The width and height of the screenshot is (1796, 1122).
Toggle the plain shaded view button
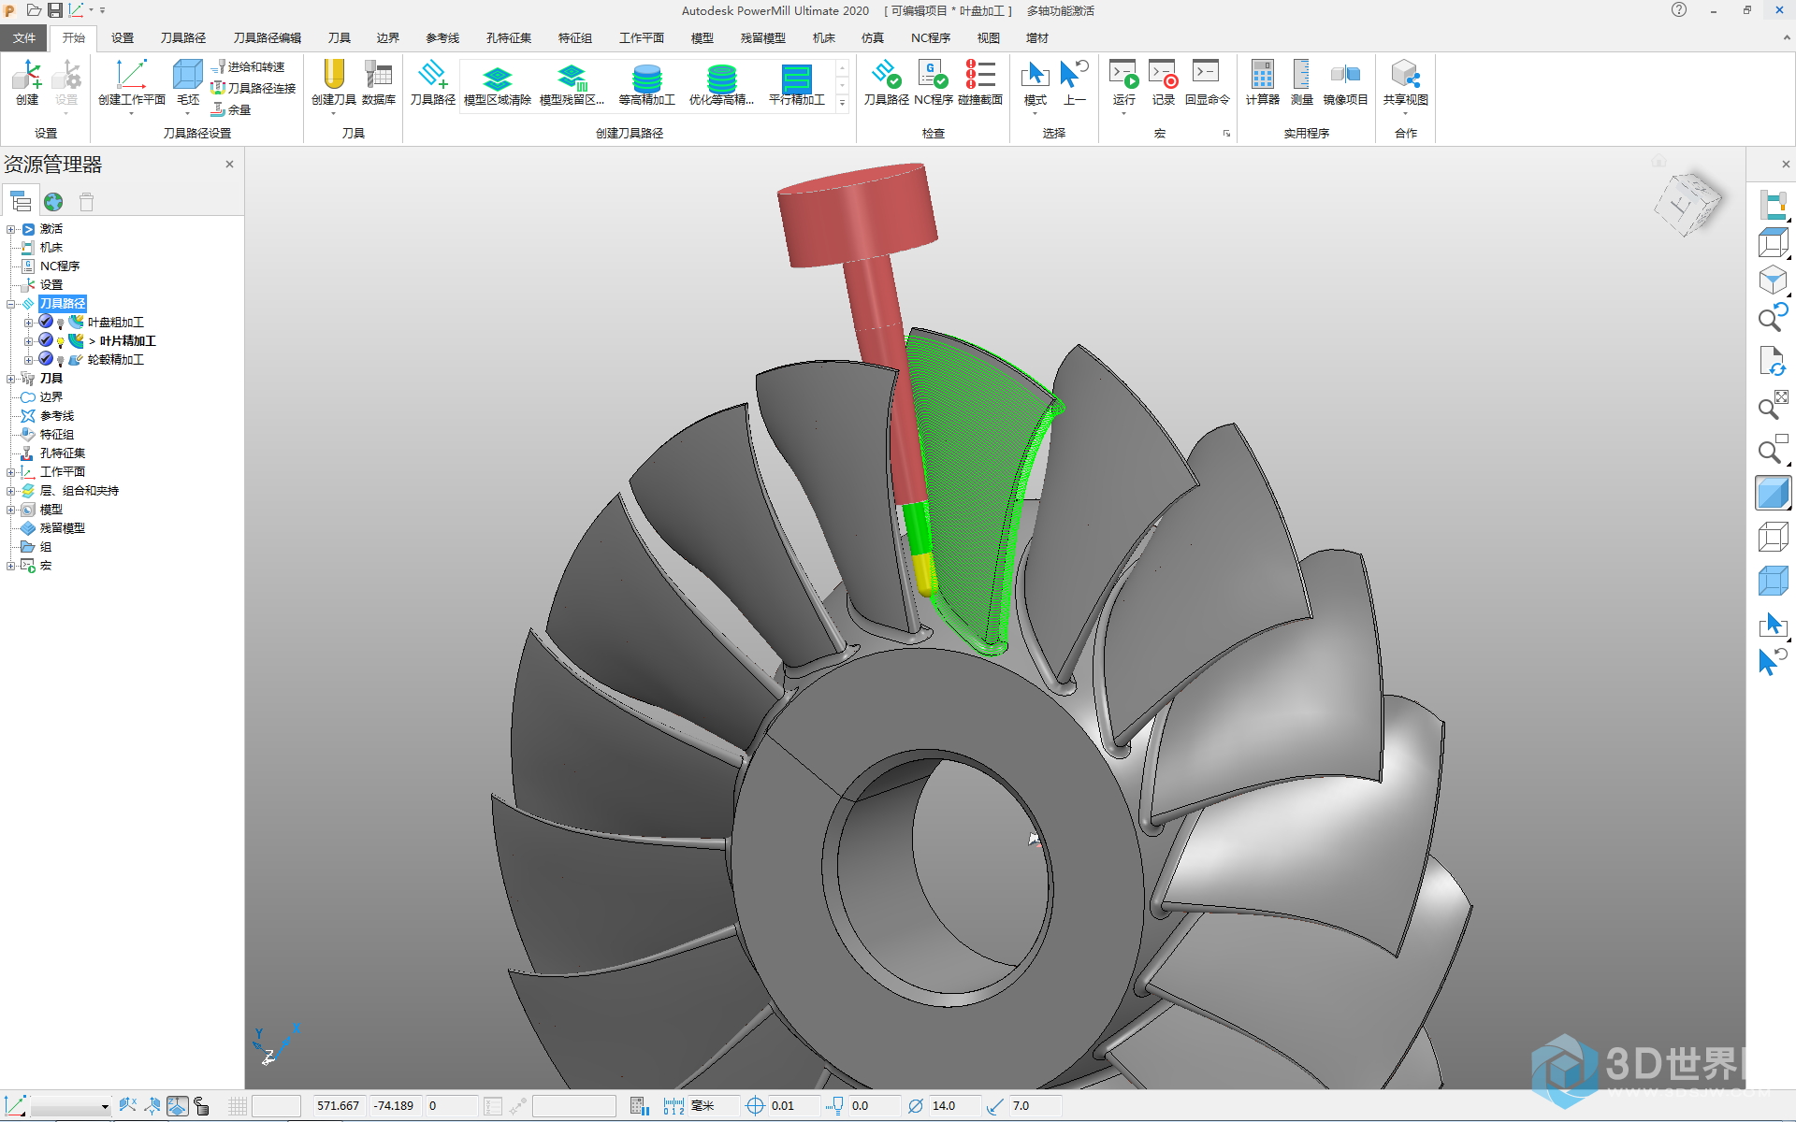pyautogui.click(x=1773, y=493)
